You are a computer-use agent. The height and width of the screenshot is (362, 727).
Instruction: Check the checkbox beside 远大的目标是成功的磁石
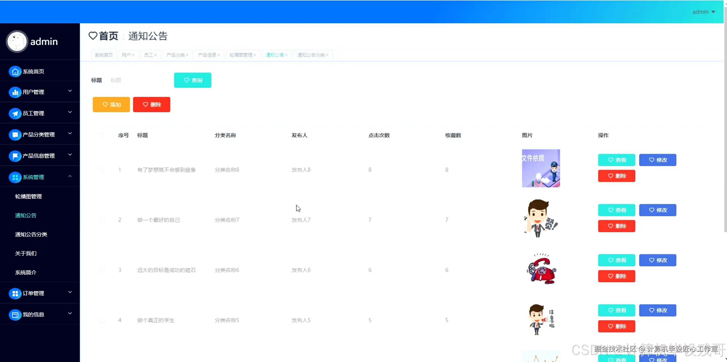pyautogui.click(x=102, y=270)
